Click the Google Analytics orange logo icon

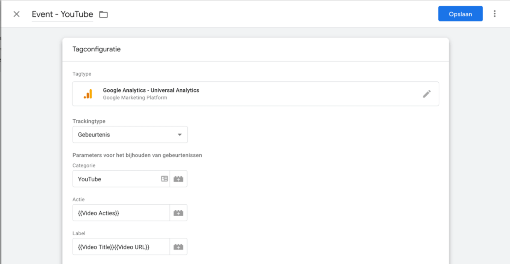(88, 93)
